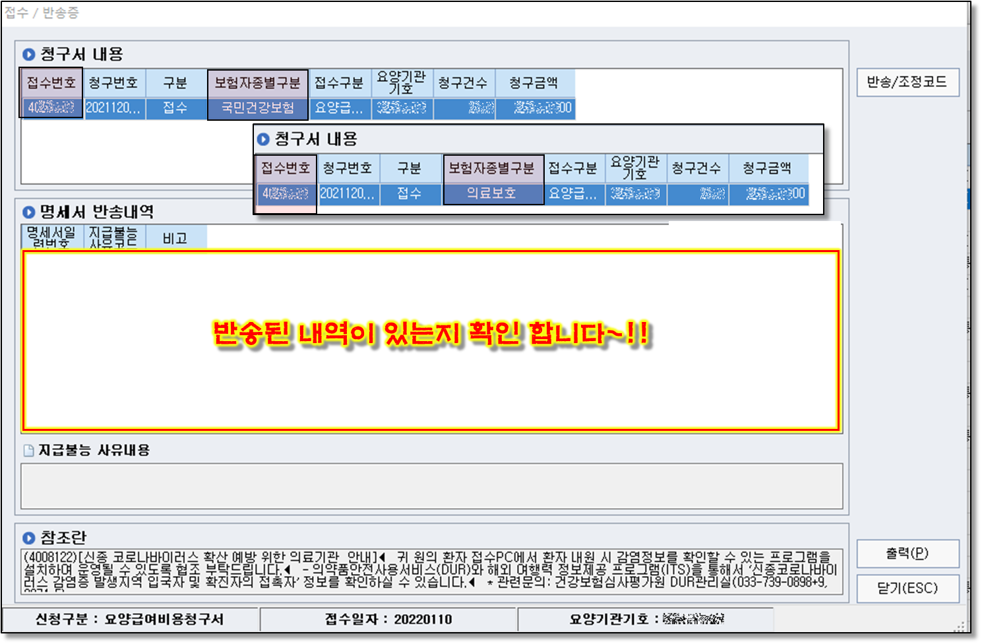
Task: Click the 비고 column header
Action: pos(175,238)
